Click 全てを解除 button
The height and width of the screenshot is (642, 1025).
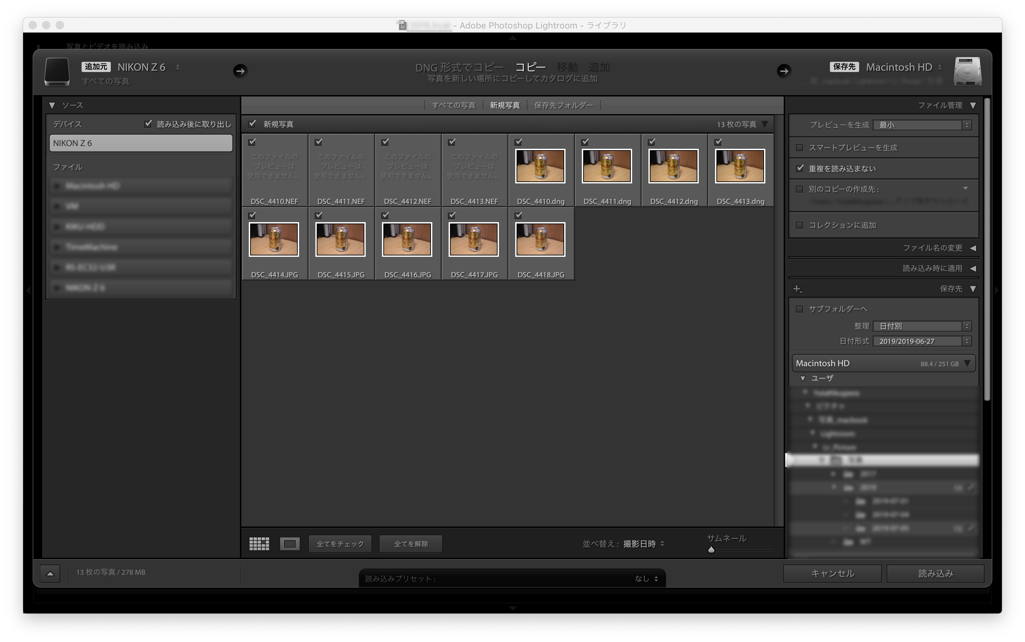point(411,544)
